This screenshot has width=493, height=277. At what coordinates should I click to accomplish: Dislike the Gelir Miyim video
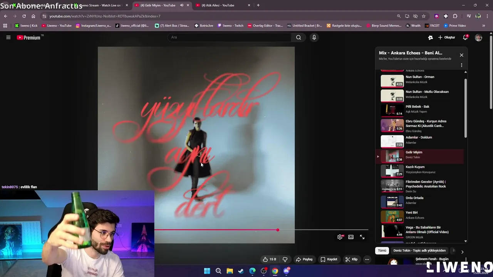tap(285, 259)
